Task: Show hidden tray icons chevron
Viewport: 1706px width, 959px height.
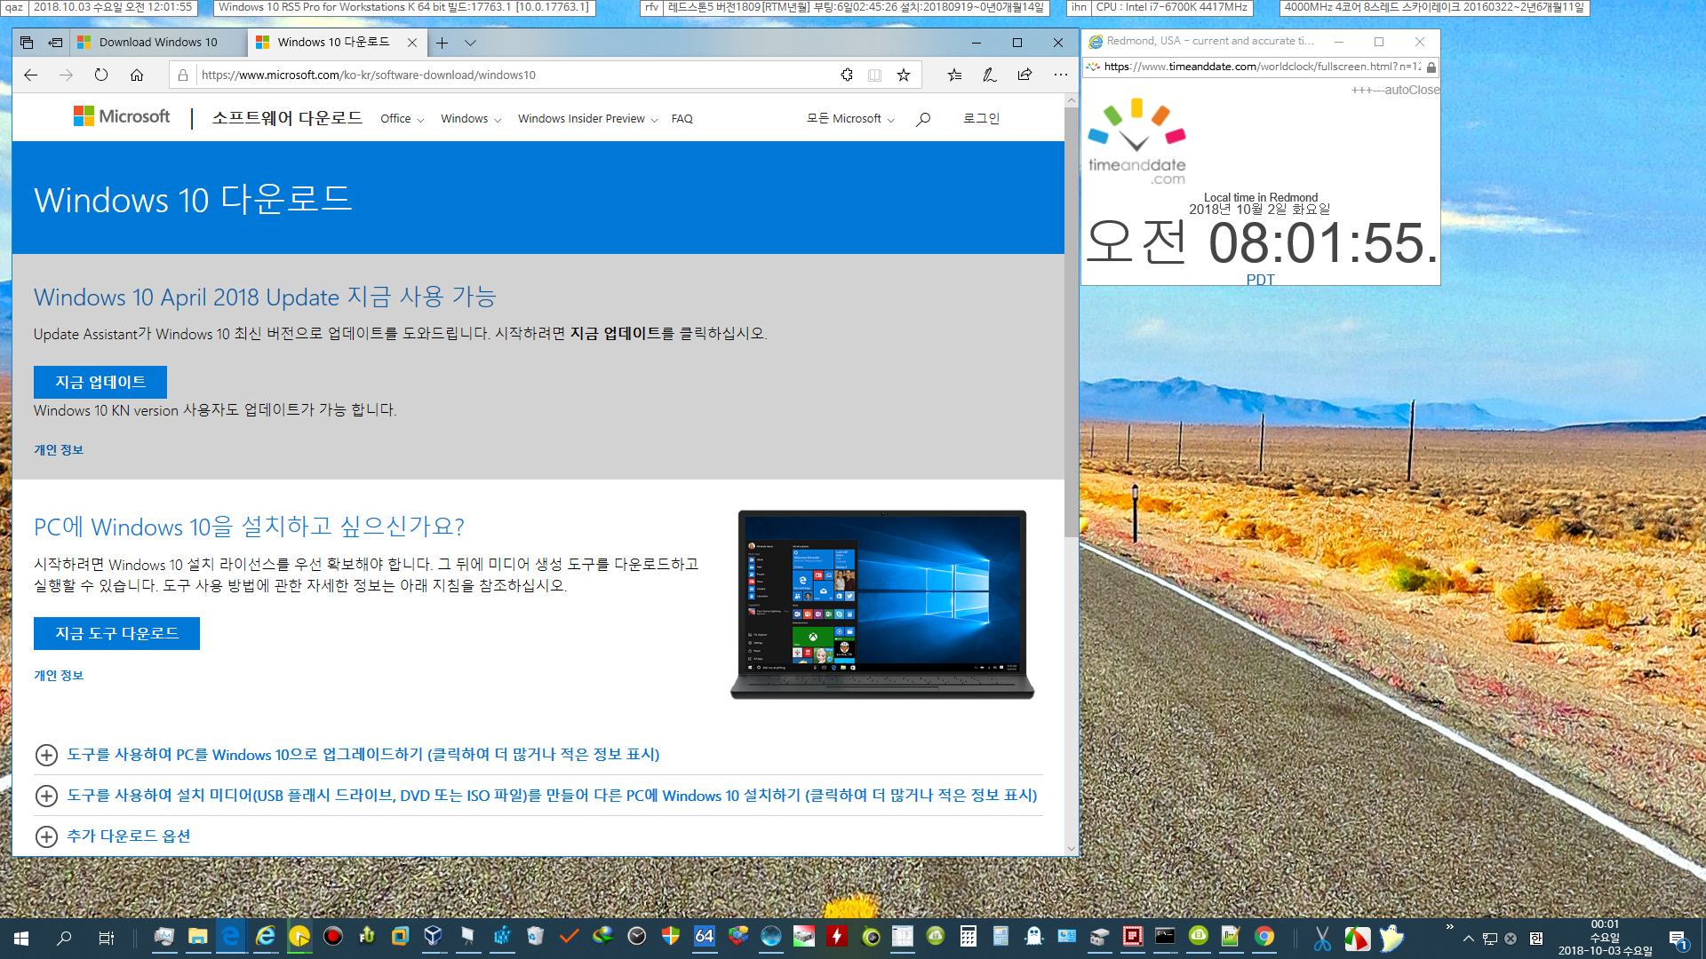Action: click(1468, 939)
